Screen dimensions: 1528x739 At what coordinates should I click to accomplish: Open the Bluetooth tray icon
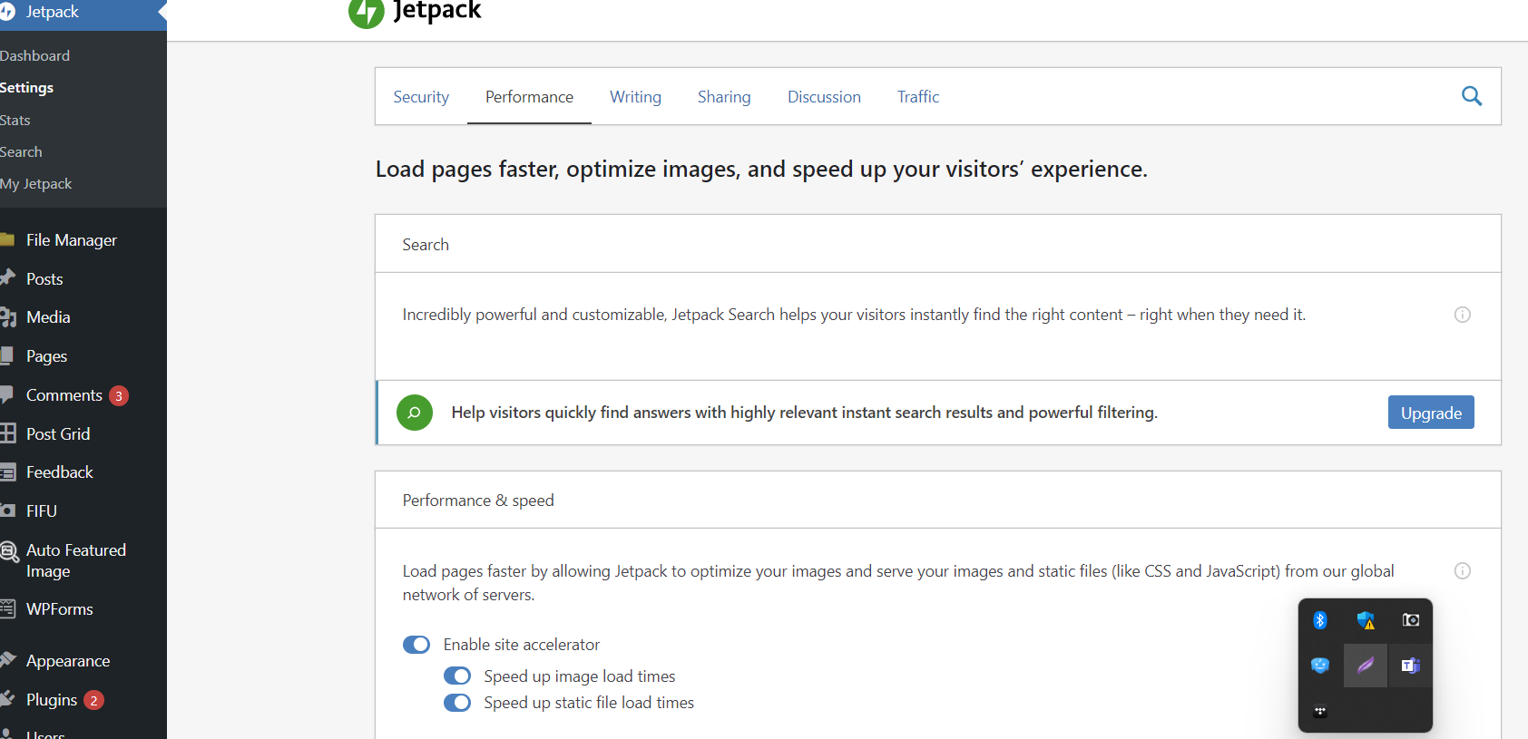[x=1320, y=620]
